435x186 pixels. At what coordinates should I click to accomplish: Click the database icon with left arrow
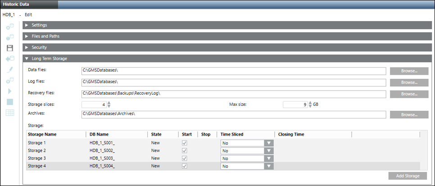coord(9,59)
